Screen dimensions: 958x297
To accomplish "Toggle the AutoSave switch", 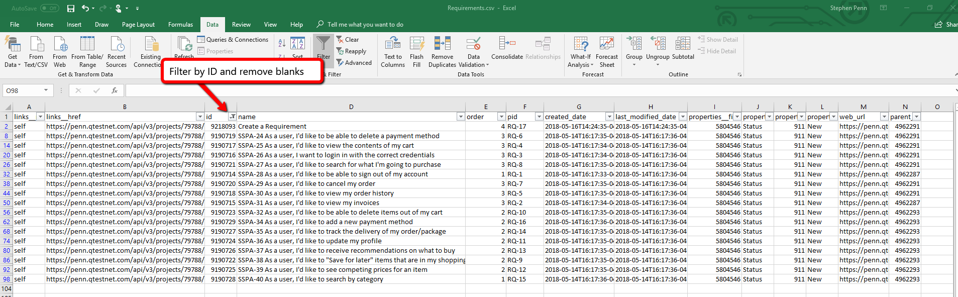I will pos(49,8).
